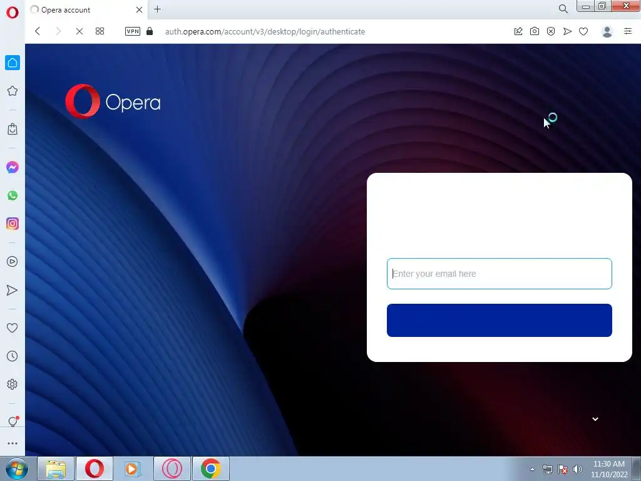The image size is (641, 481).
Task: Open the Speed Dial grid icon
Action: click(100, 31)
